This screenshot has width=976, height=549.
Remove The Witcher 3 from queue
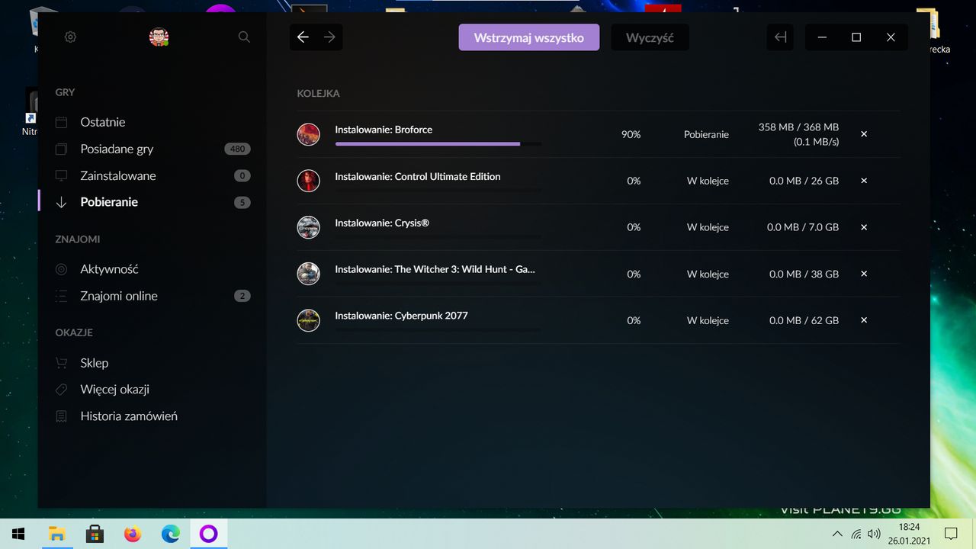(x=864, y=274)
